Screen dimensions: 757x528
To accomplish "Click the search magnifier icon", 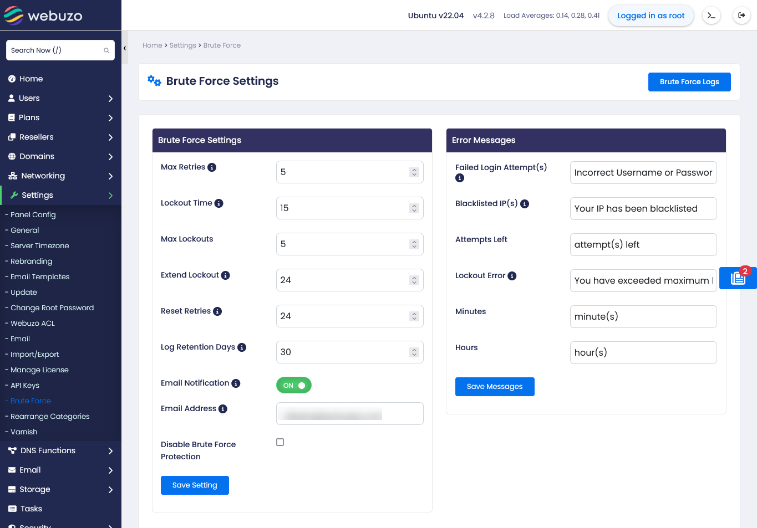I will pyautogui.click(x=106, y=50).
